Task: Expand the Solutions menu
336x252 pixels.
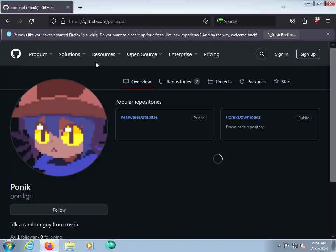Action: pyautogui.click(x=72, y=54)
